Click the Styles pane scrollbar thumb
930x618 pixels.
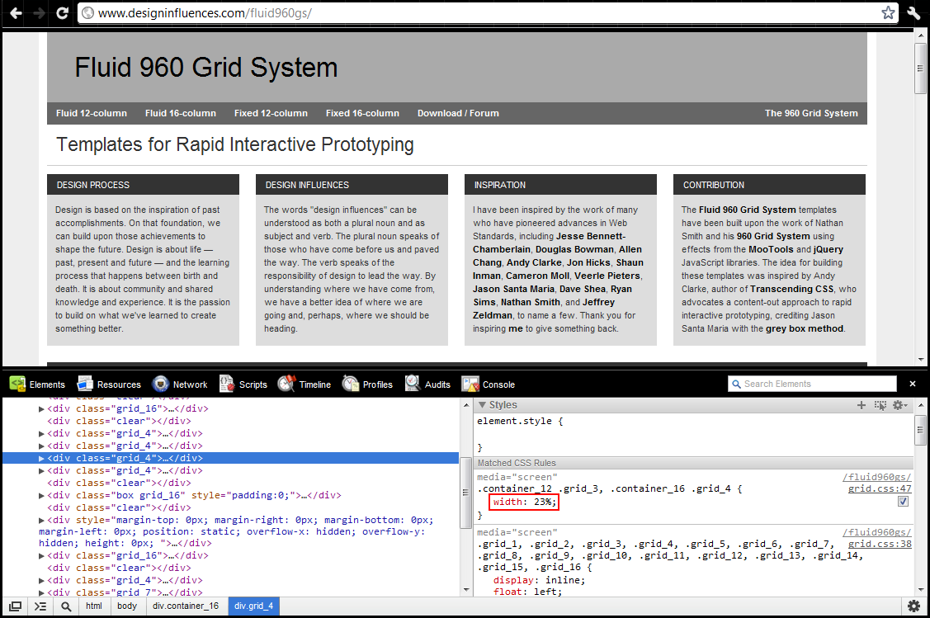pyautogui.click(x=921, y=430)
